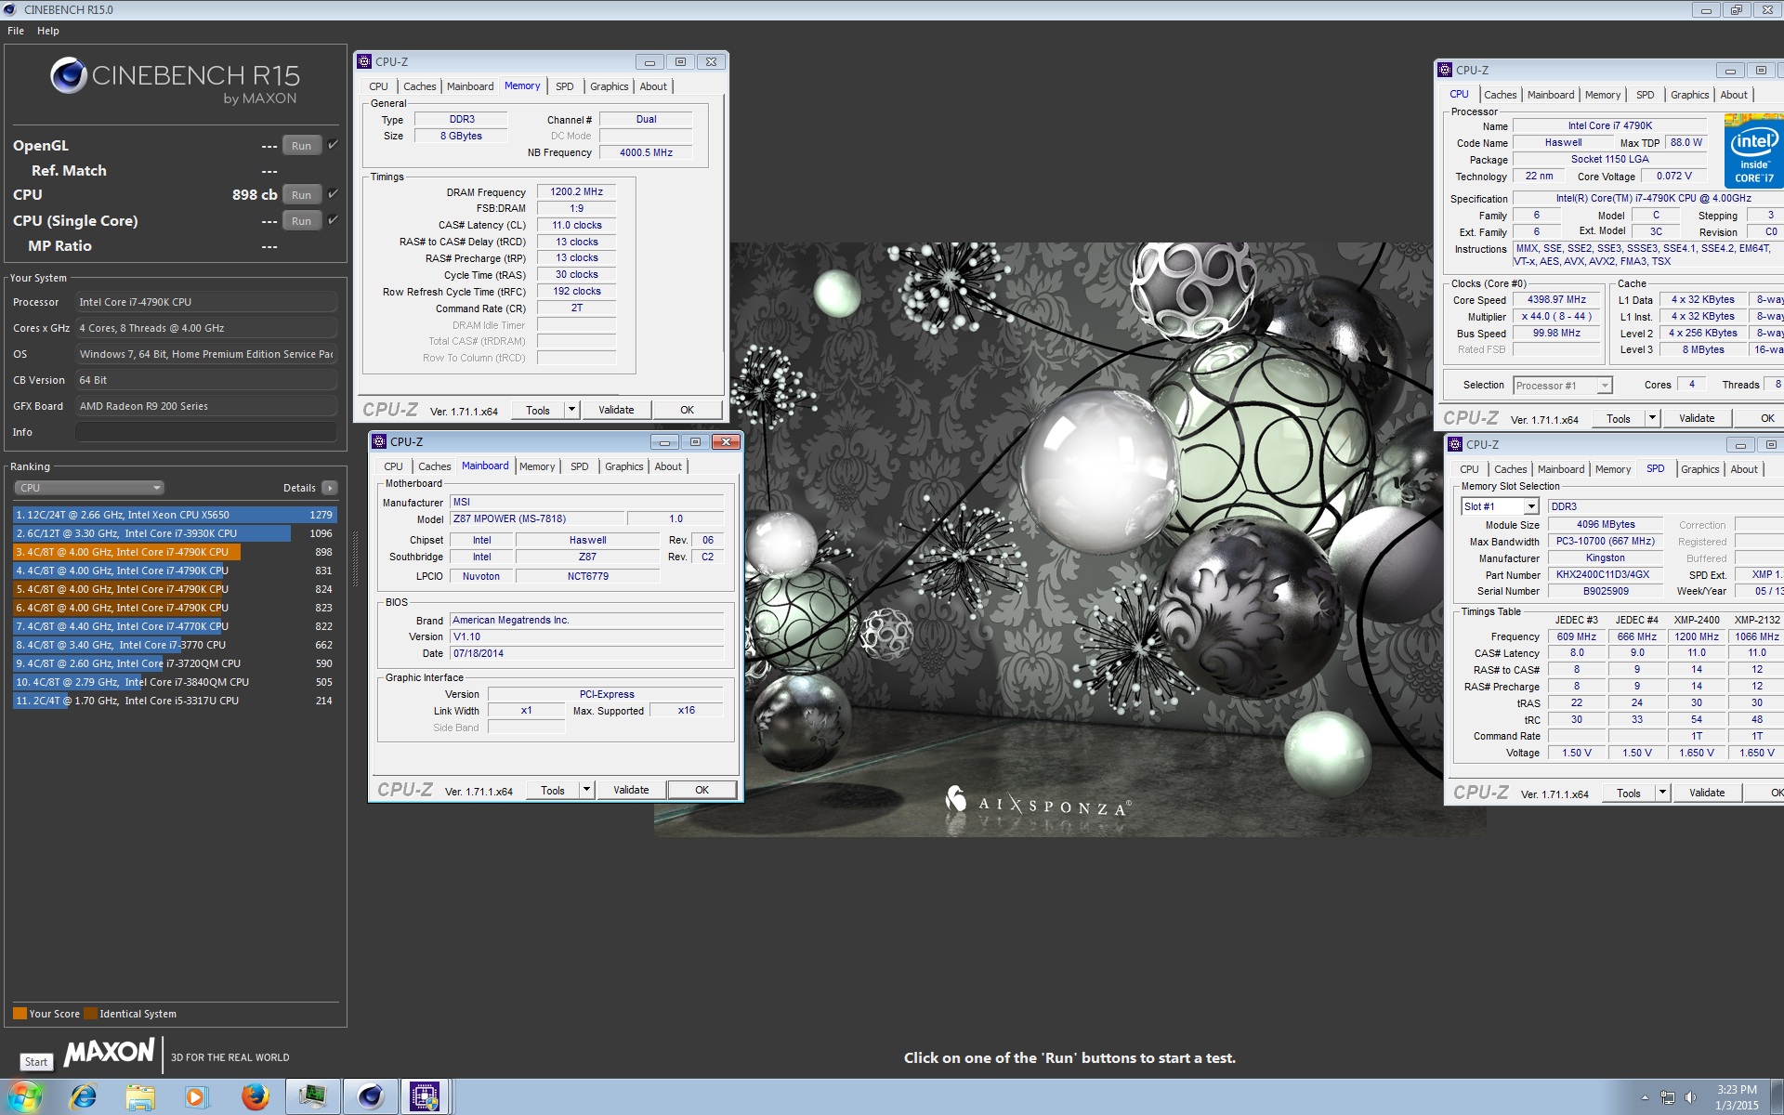The width and height of the screenshot is (1784, 1115).
Task: Click title icon of CPU-Z Memory window
Action: tap(364, 61)
